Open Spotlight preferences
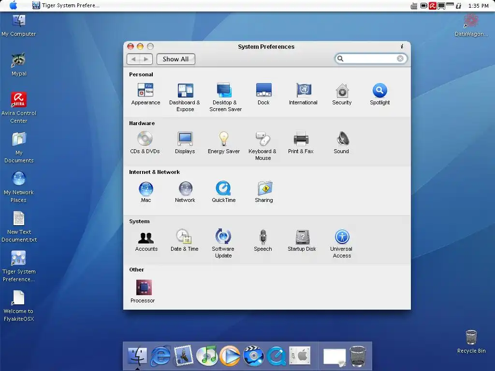The image size is (495, 371). pyautogui.click(x=380, y=94)
